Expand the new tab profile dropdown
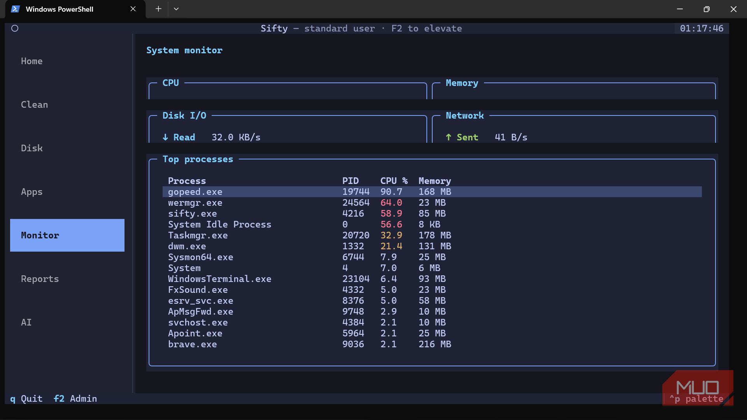 coord(176,9)
